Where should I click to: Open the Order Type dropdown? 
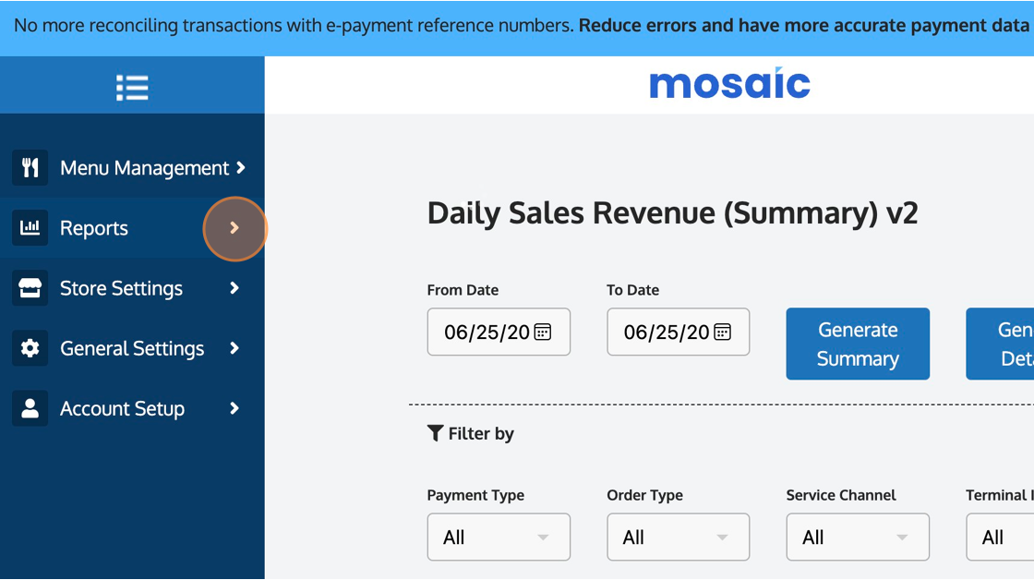point(678,537)
